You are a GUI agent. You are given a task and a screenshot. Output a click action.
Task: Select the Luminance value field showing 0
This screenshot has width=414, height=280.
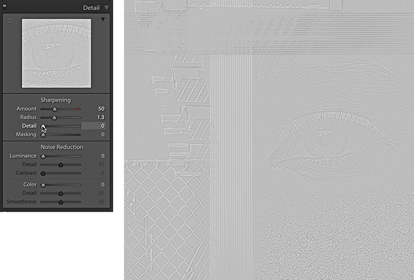pos(102,156)
